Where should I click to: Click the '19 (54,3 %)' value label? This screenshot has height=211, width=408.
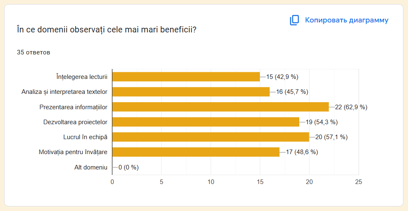click(x=321, y=122)
